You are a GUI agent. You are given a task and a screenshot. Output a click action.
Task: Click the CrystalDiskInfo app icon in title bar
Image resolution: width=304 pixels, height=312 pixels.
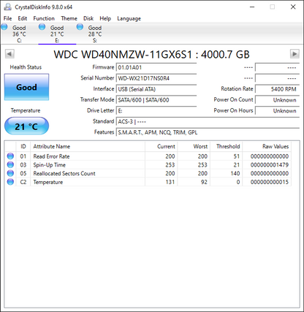pos(7,7)
